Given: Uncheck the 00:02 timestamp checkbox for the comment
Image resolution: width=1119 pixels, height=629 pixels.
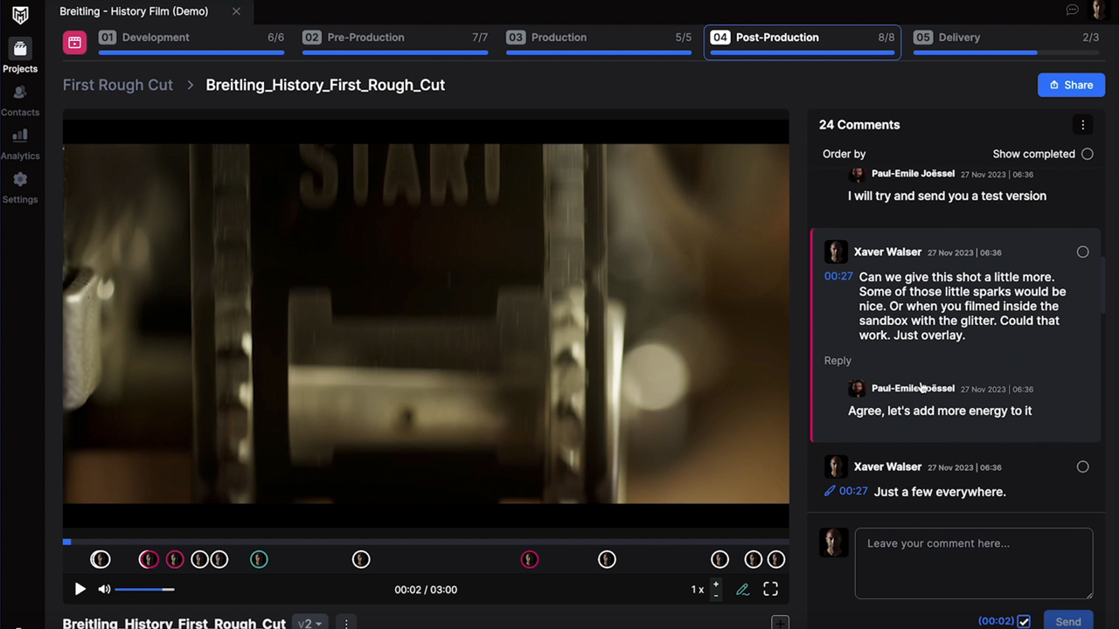Looking at the screenshot, I should tap(1024, 621).
